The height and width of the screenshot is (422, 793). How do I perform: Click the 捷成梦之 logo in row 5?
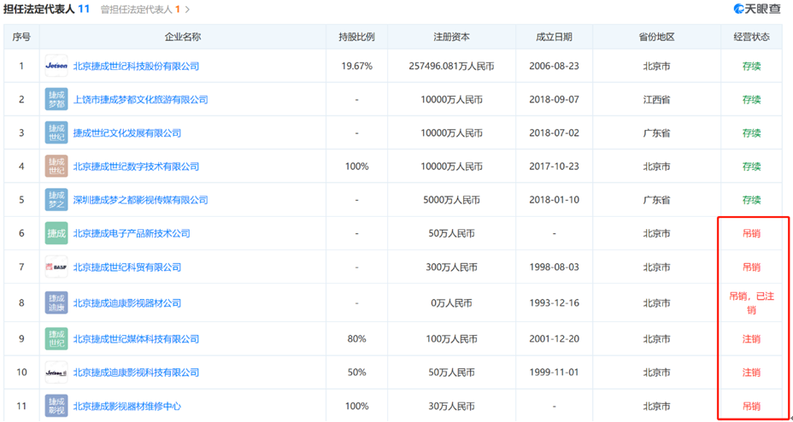(x=56, y=200)
